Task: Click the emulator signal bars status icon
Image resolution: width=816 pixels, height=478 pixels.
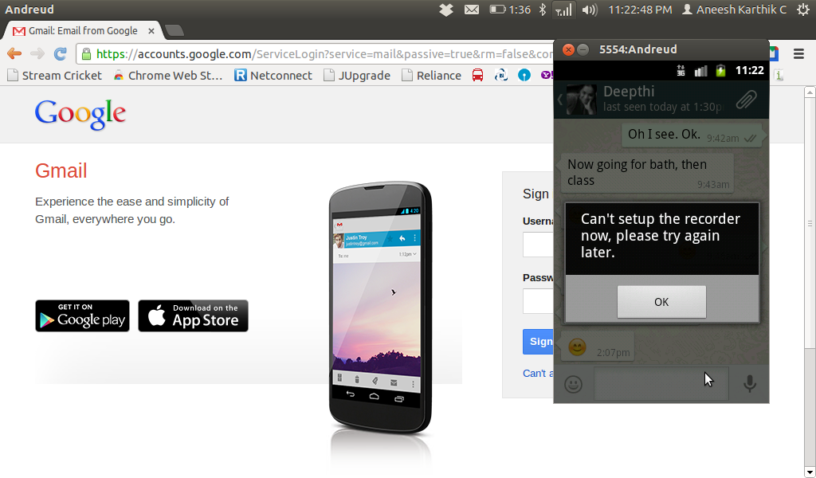Action: click(701, 70)
